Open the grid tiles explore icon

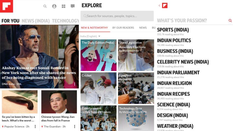coord(63,6)
